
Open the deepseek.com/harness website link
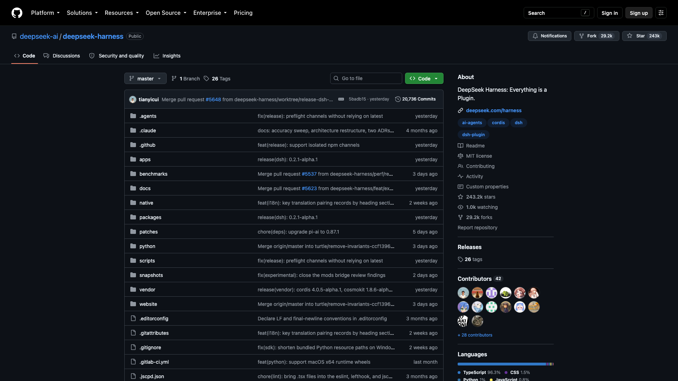pyautogui.click(x=494, y=110)
